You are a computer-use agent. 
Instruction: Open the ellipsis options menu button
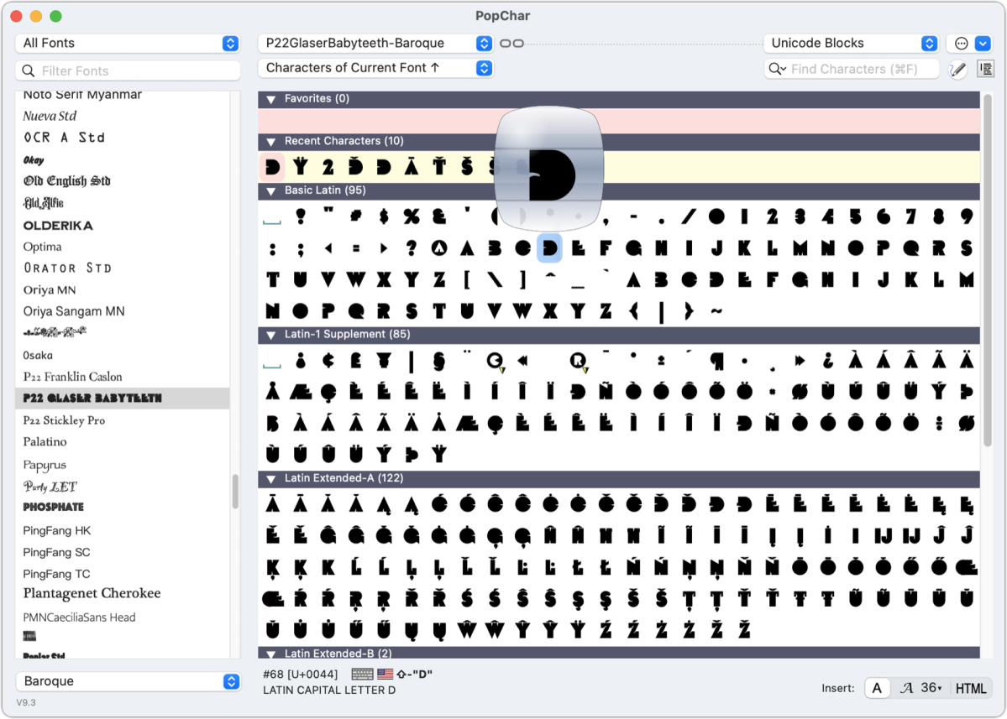pyautogui.click(x=961, y=43)
